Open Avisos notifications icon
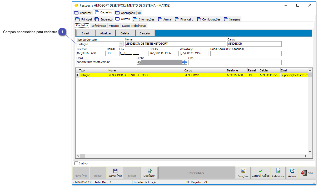This screenshot has height=187, width=318. coord(292,173)
